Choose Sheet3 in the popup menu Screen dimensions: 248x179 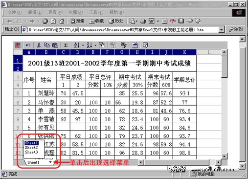pos(31,152)
